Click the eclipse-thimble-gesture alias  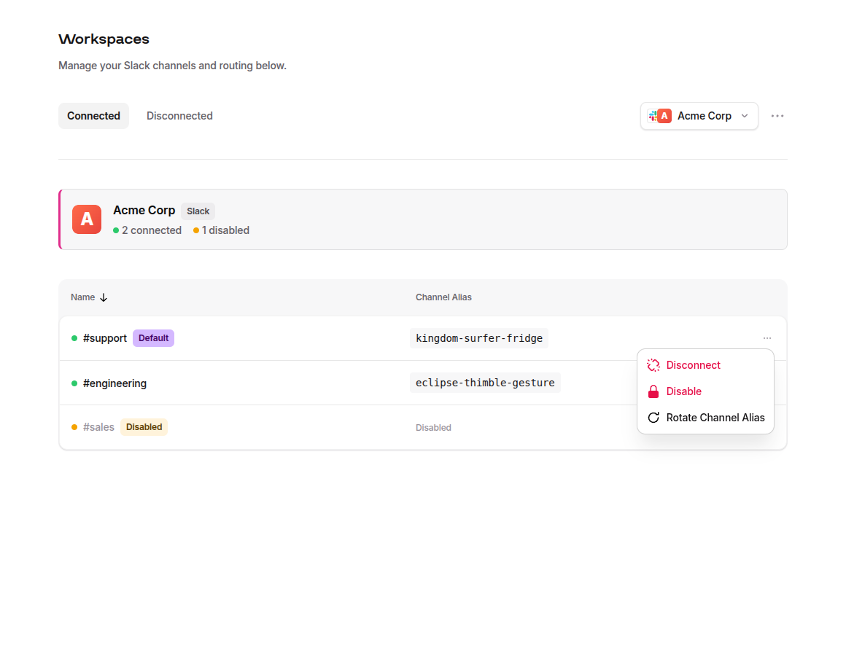click(485, 383)
